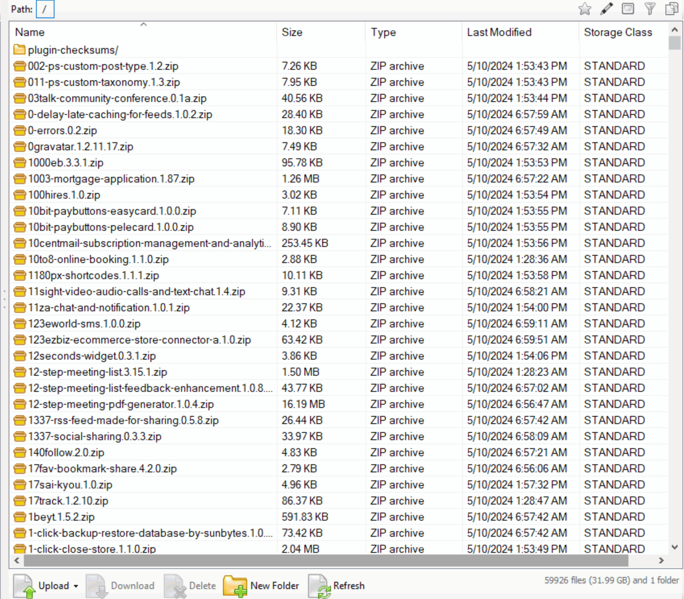
Task: Sort by the Type column header
Action: [413, 32]
